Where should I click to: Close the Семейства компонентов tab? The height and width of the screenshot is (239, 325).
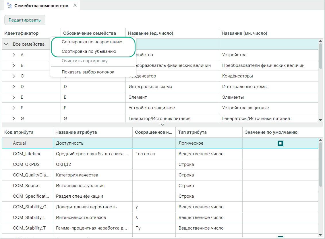(75, 5)
